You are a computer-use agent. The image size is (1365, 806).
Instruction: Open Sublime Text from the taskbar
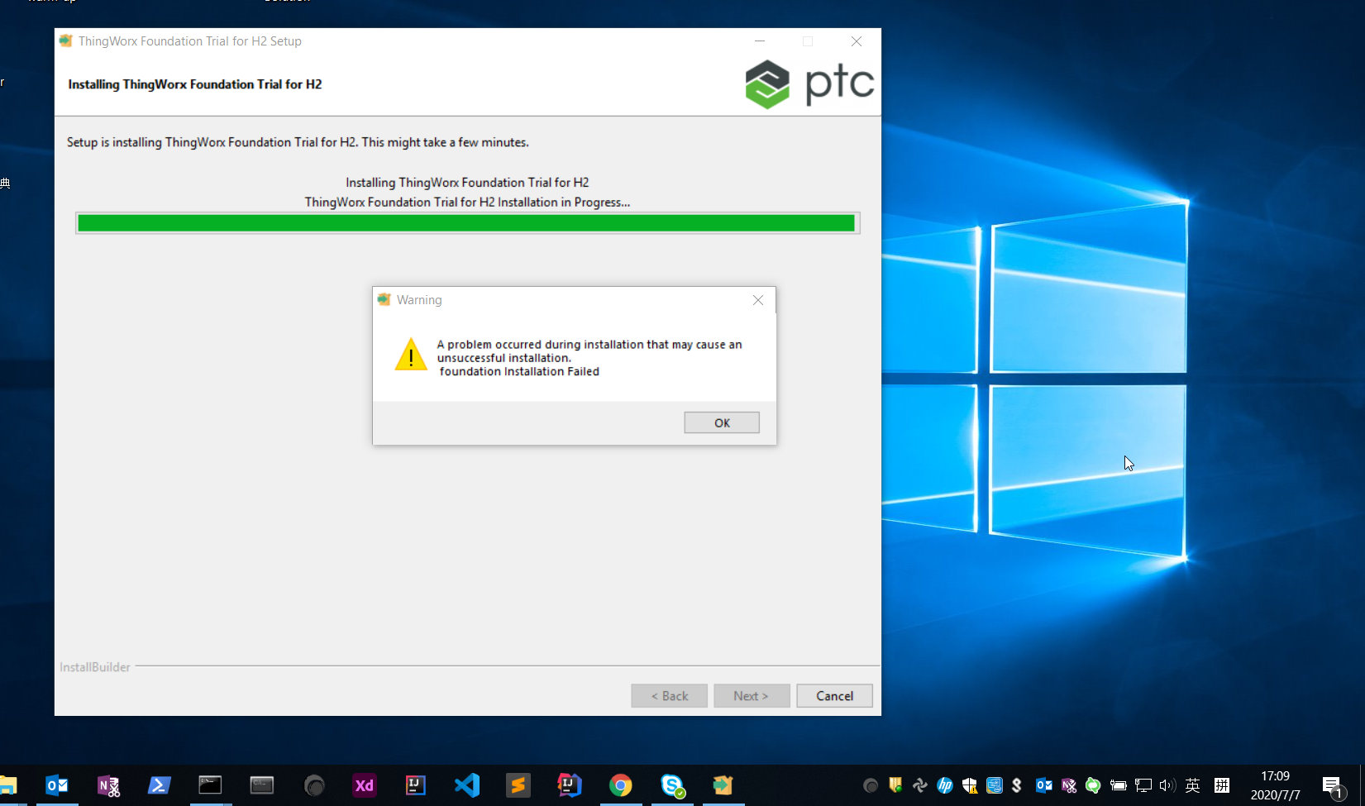point(518,785)
